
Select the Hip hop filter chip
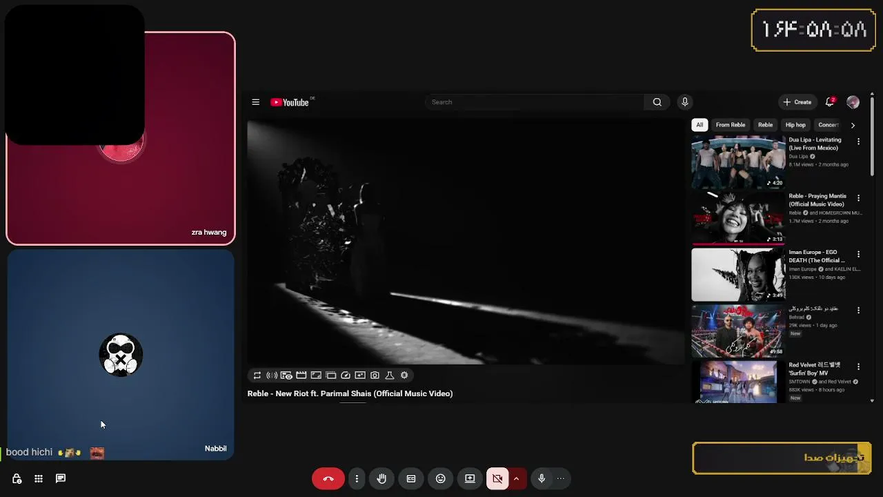(795, 125)
